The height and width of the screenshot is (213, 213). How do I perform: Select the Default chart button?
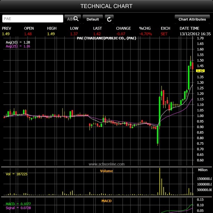pyautogui.click(x=93, y=19)
